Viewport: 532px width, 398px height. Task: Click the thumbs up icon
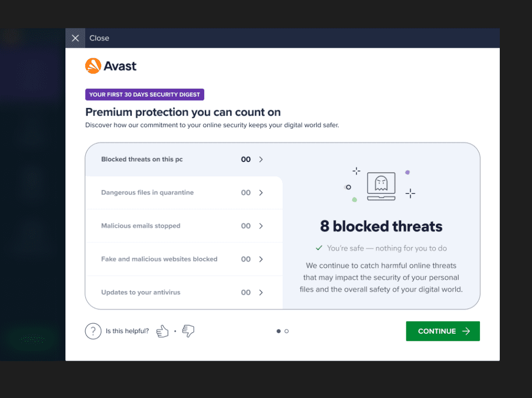(x=163, y=331)
